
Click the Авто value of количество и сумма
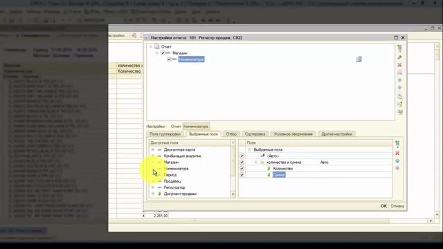pos(324,163)
